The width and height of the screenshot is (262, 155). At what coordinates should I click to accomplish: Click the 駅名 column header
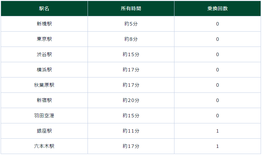click(x=44, y=8)
